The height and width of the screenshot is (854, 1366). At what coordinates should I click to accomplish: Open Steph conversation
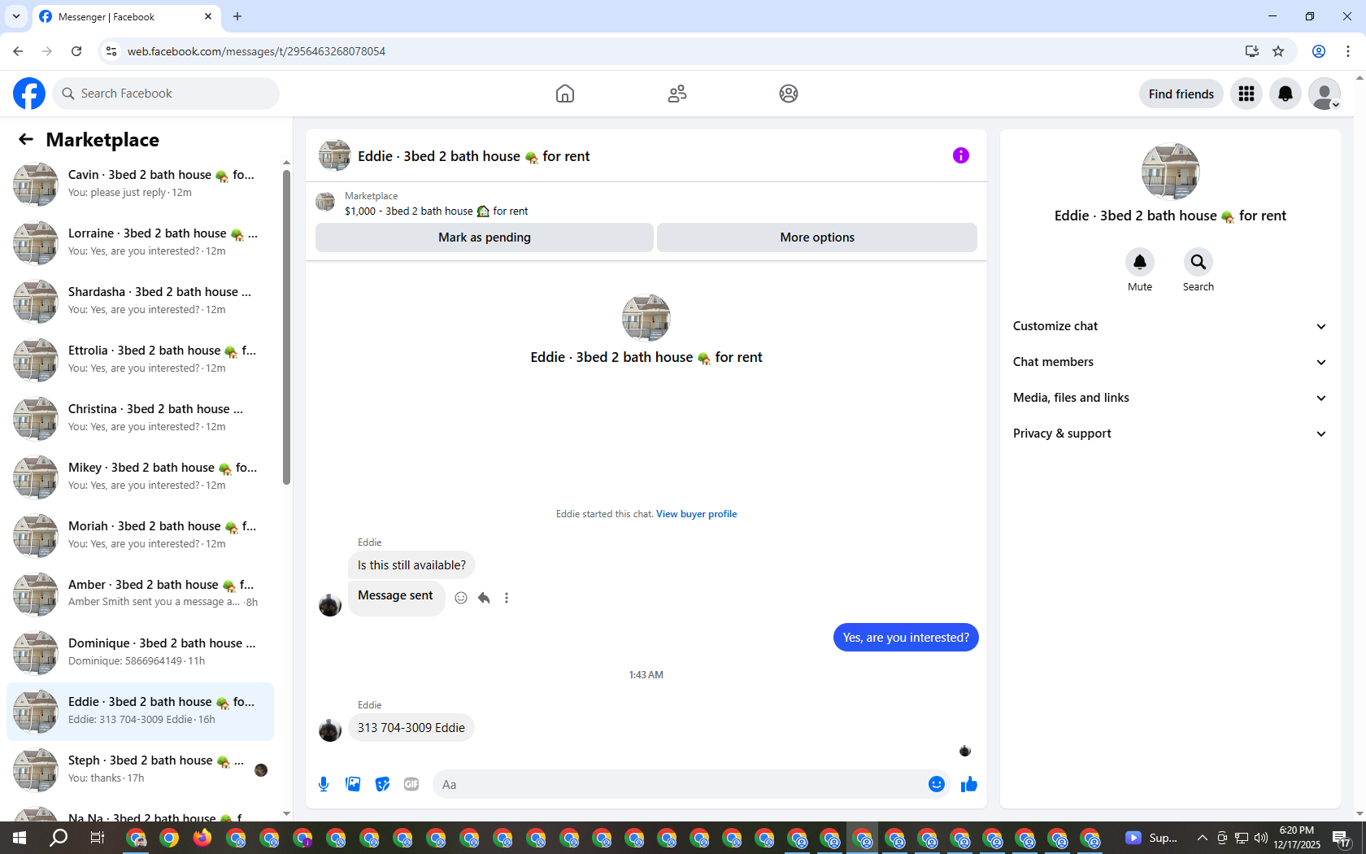tap(140, 769)
